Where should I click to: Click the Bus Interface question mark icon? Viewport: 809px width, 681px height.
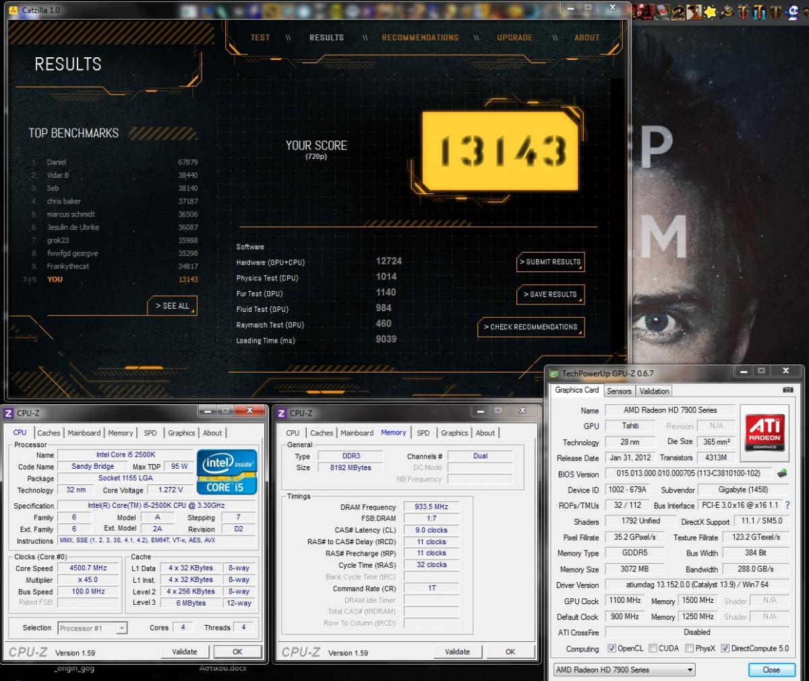787,505
